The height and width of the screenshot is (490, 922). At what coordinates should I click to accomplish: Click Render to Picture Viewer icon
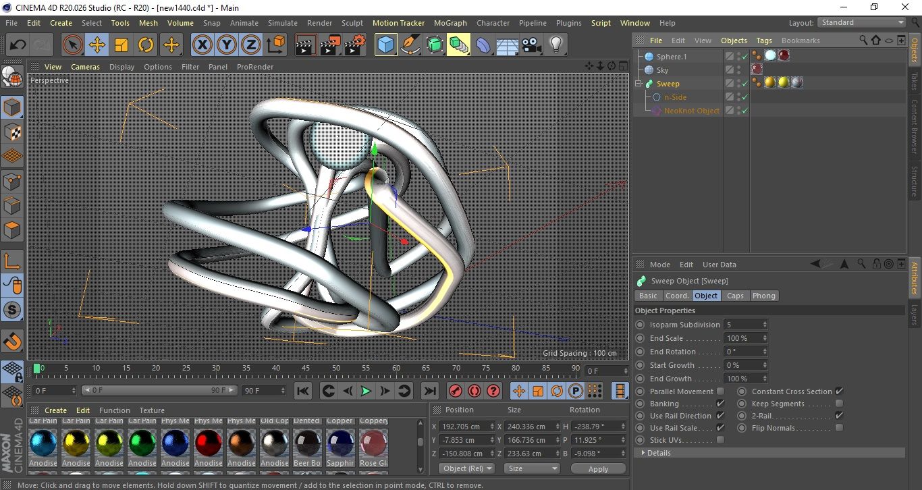(x=330, y=45)
